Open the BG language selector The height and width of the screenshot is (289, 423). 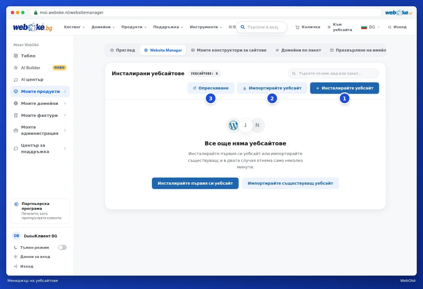pyautogui.click(x=370, y=27)
